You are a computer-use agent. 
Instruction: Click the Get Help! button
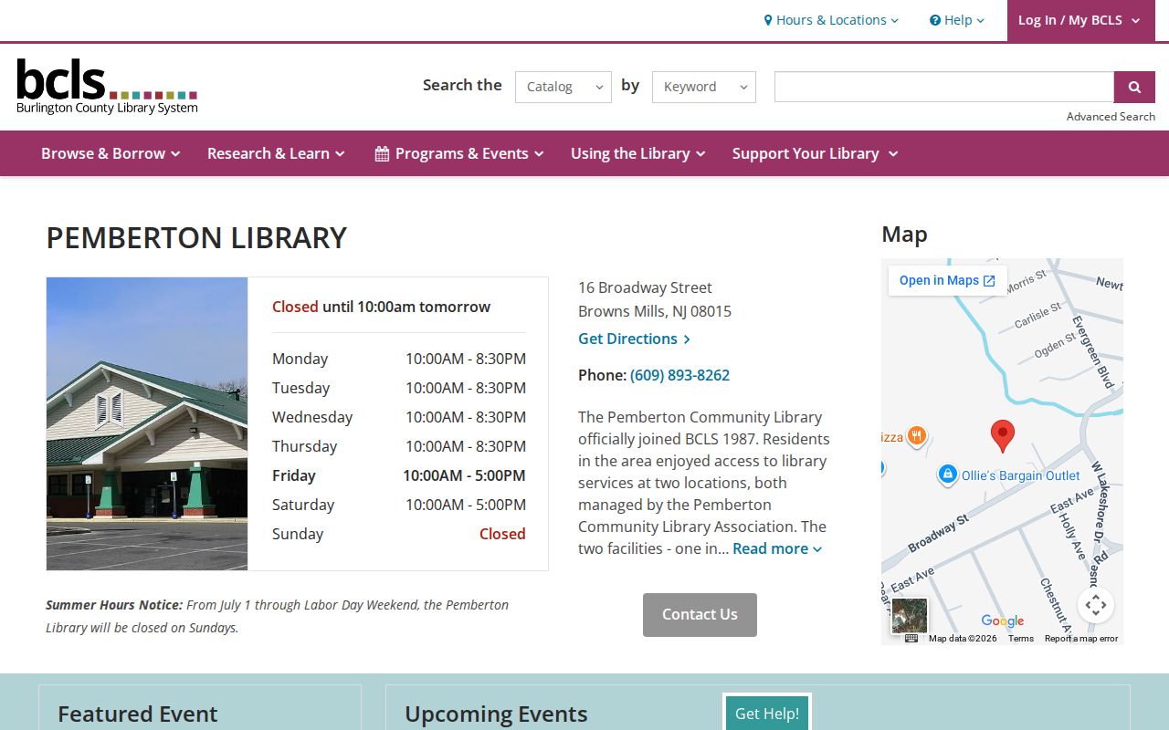767,714
